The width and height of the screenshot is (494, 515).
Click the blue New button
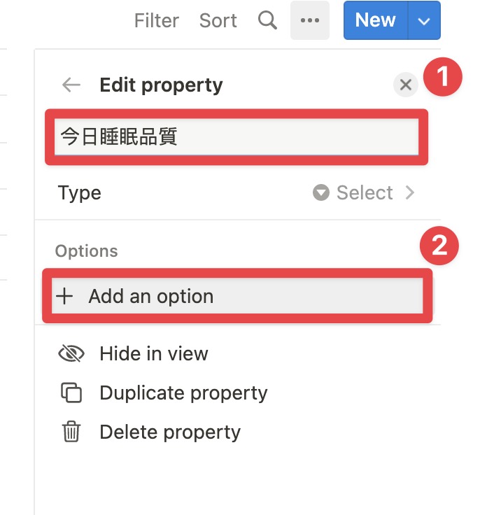click(x=376, y=20)
